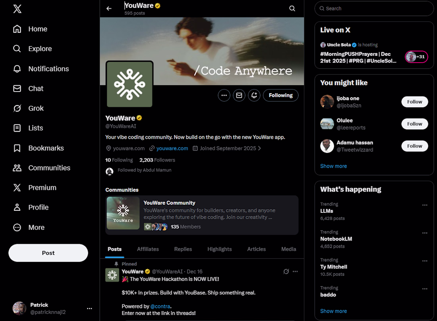The image size is (437, 321).
Task: Open Bookmarks in sidebar
Action: 39,148
